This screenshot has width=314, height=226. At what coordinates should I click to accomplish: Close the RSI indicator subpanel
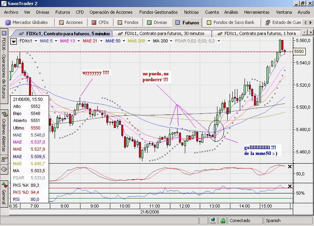290,186
